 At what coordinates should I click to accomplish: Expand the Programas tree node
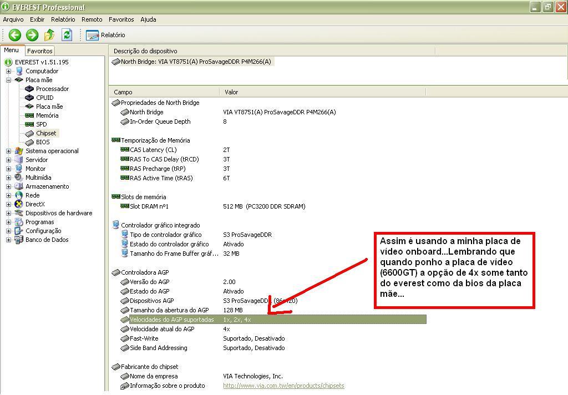8,222
